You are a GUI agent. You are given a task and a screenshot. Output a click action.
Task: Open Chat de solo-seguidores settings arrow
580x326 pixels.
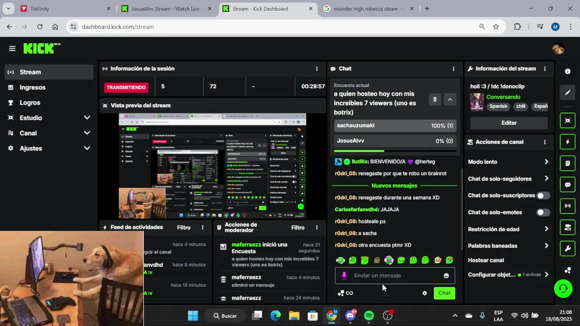(546, 178)
